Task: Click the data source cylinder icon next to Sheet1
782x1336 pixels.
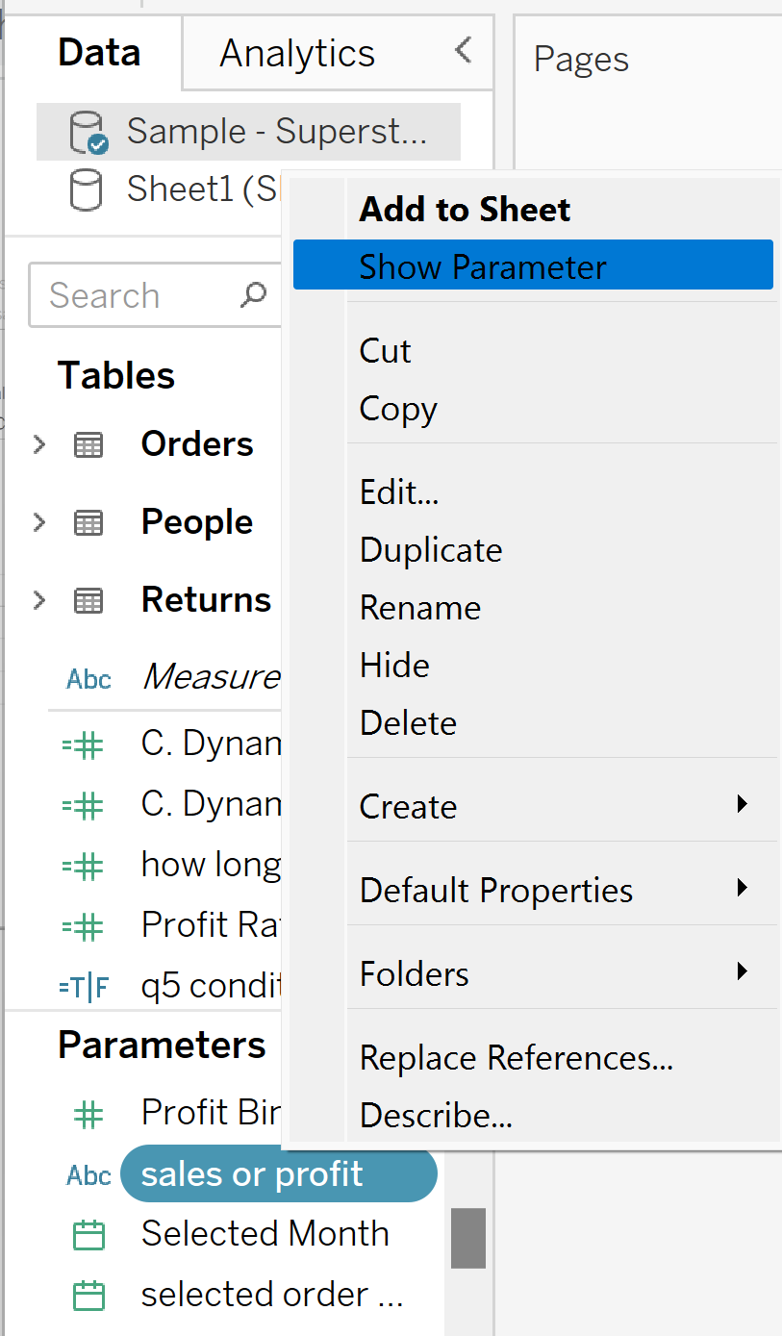Action: (88, 189)
